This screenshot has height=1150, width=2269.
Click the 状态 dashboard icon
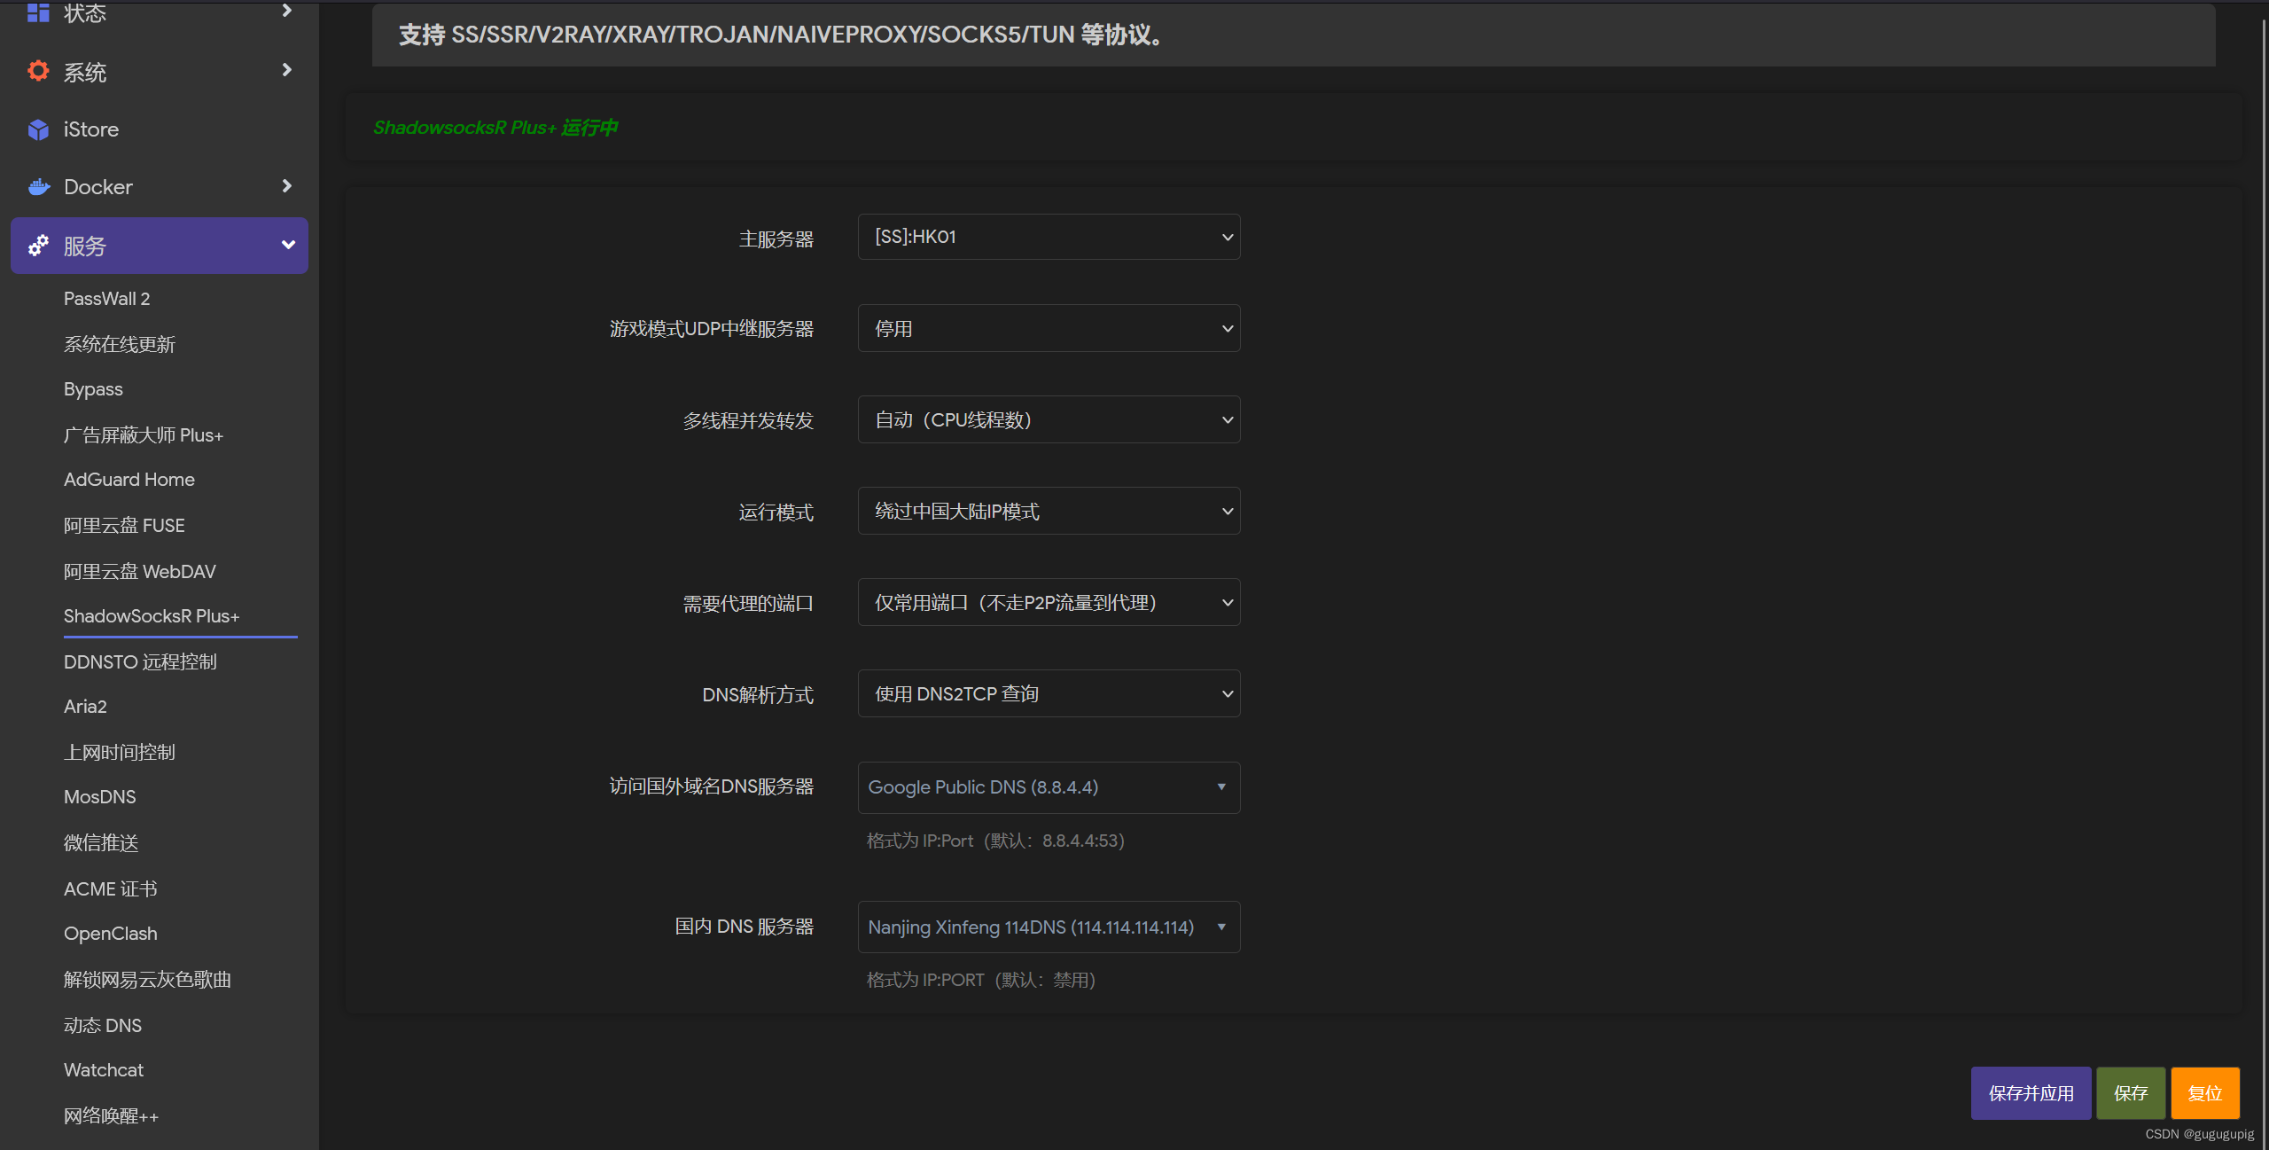click(x=38, y=12)
